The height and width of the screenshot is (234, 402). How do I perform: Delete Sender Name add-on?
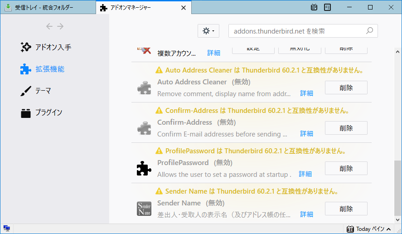tap(346, 209)
